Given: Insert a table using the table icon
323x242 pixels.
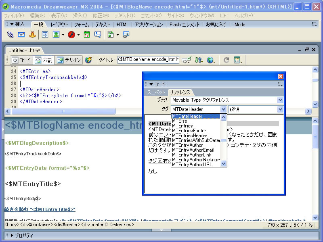Looking at the screenshot, I should (x=45, y=35).
